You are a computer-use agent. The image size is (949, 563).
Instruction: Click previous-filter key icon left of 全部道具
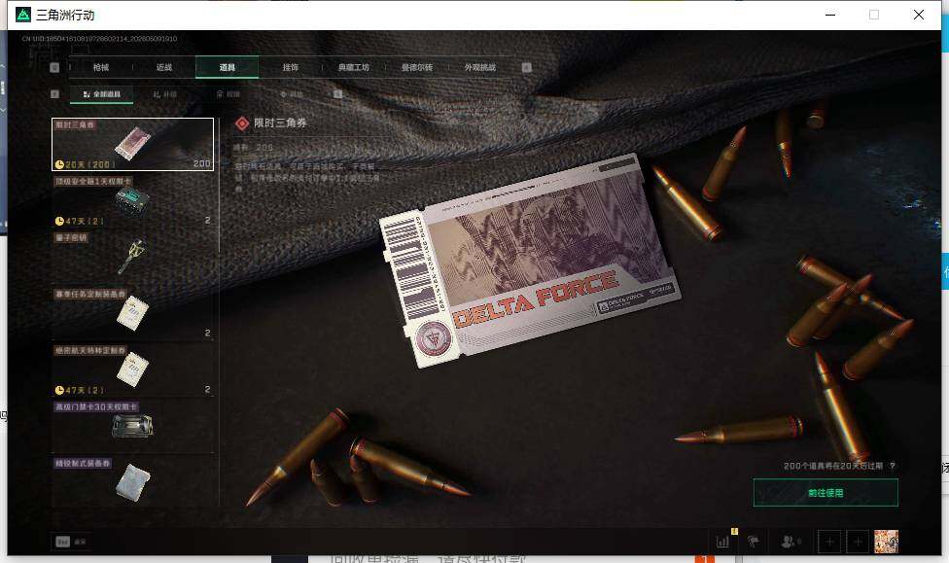[x=54, y=93]
